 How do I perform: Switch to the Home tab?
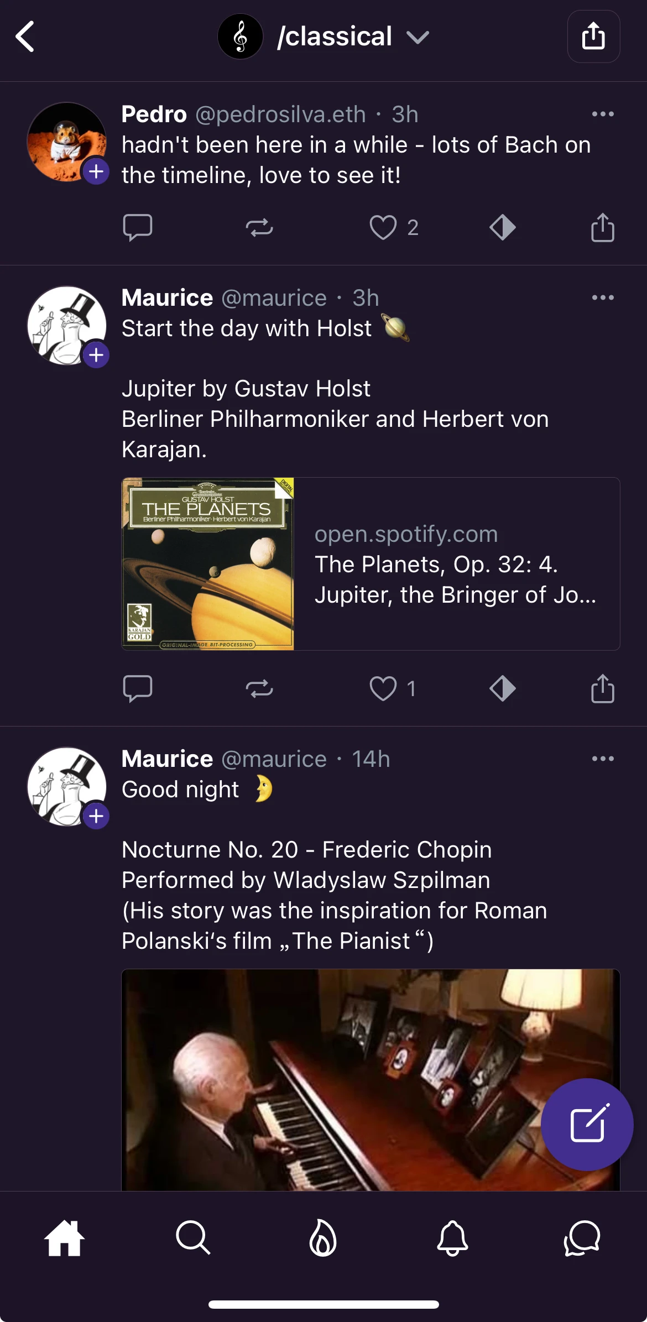point(65,1238)
